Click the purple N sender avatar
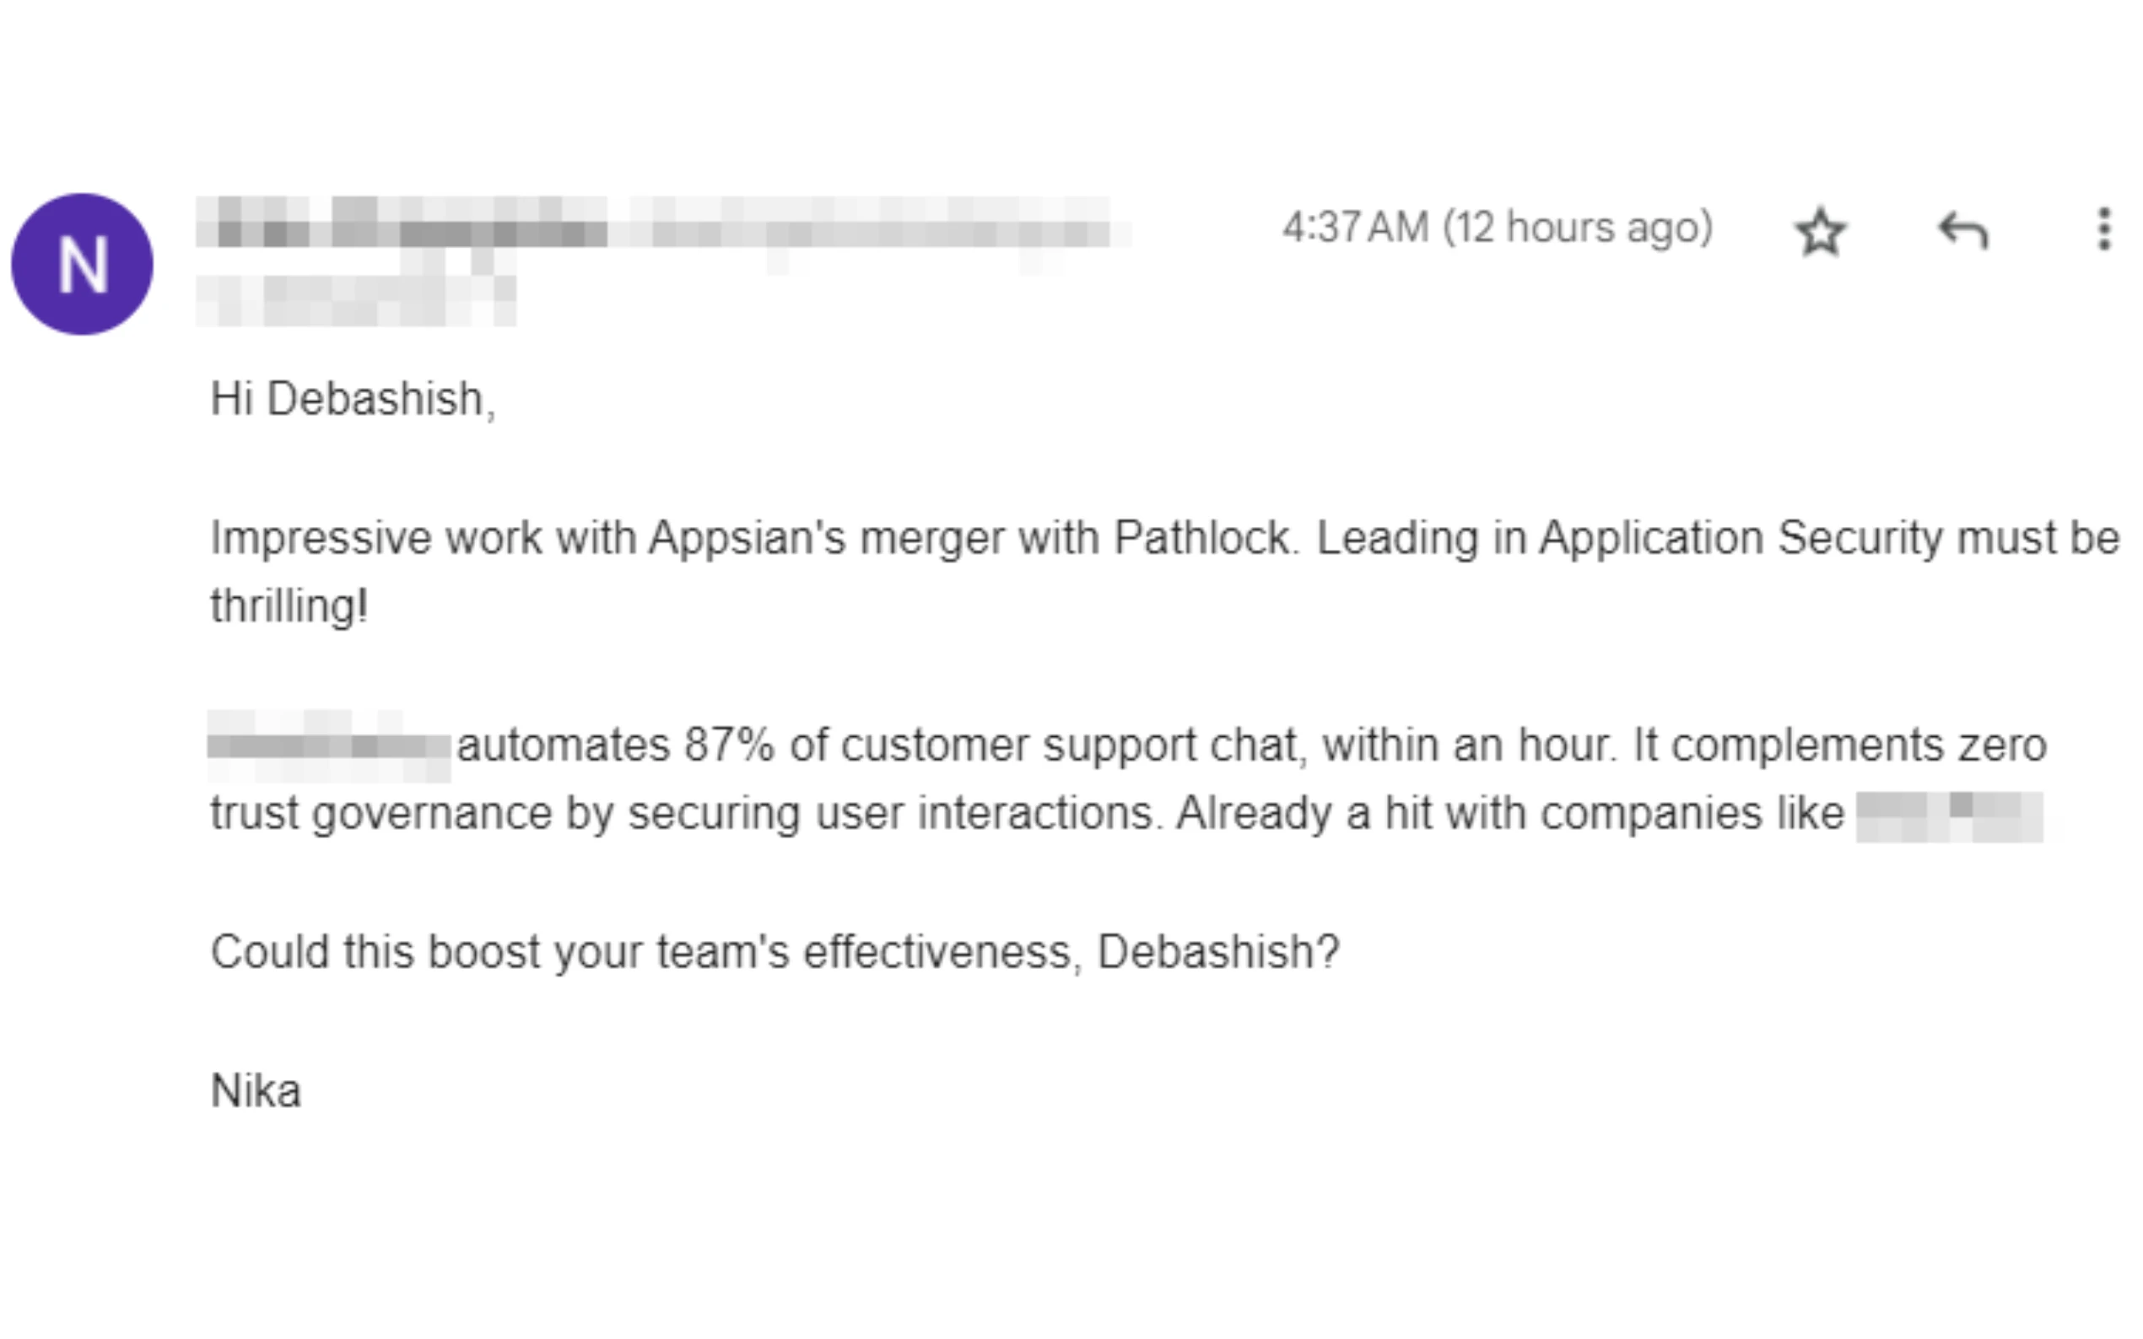The height and width of the screenshot is (1339, 2143). (83, 265)
